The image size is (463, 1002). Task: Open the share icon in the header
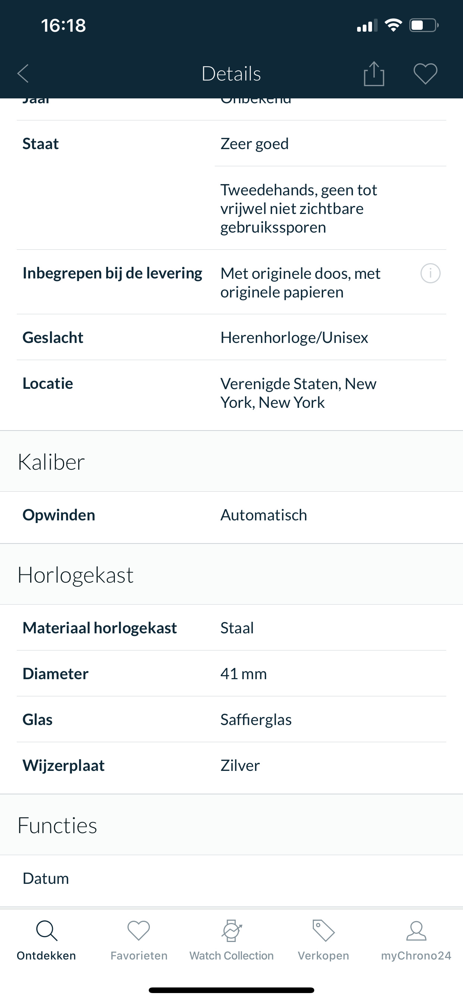[374, 73]
